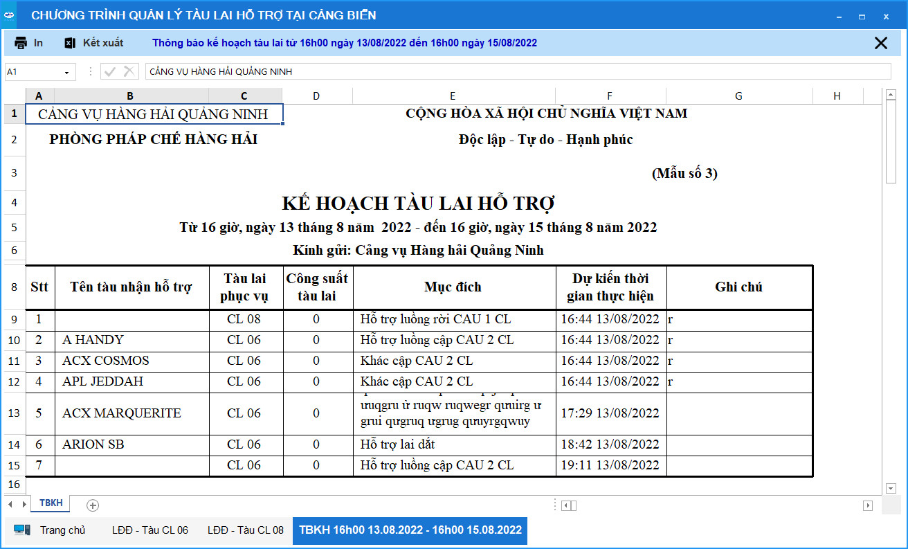The height and width of the screenshot is (549, 908).
Task: Click the Kết xuất export button
Action: tap(102, 43)
